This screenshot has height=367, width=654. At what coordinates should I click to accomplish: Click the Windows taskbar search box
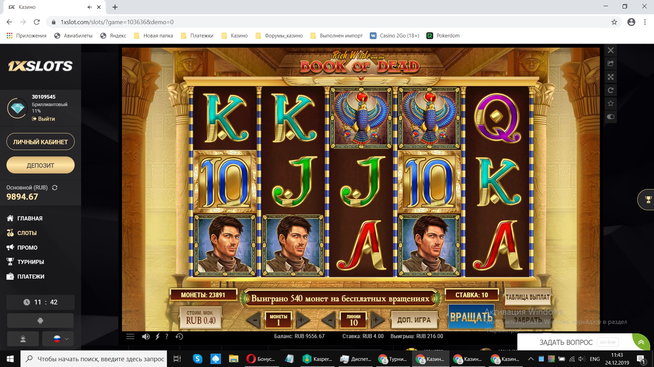coord(94,359)
